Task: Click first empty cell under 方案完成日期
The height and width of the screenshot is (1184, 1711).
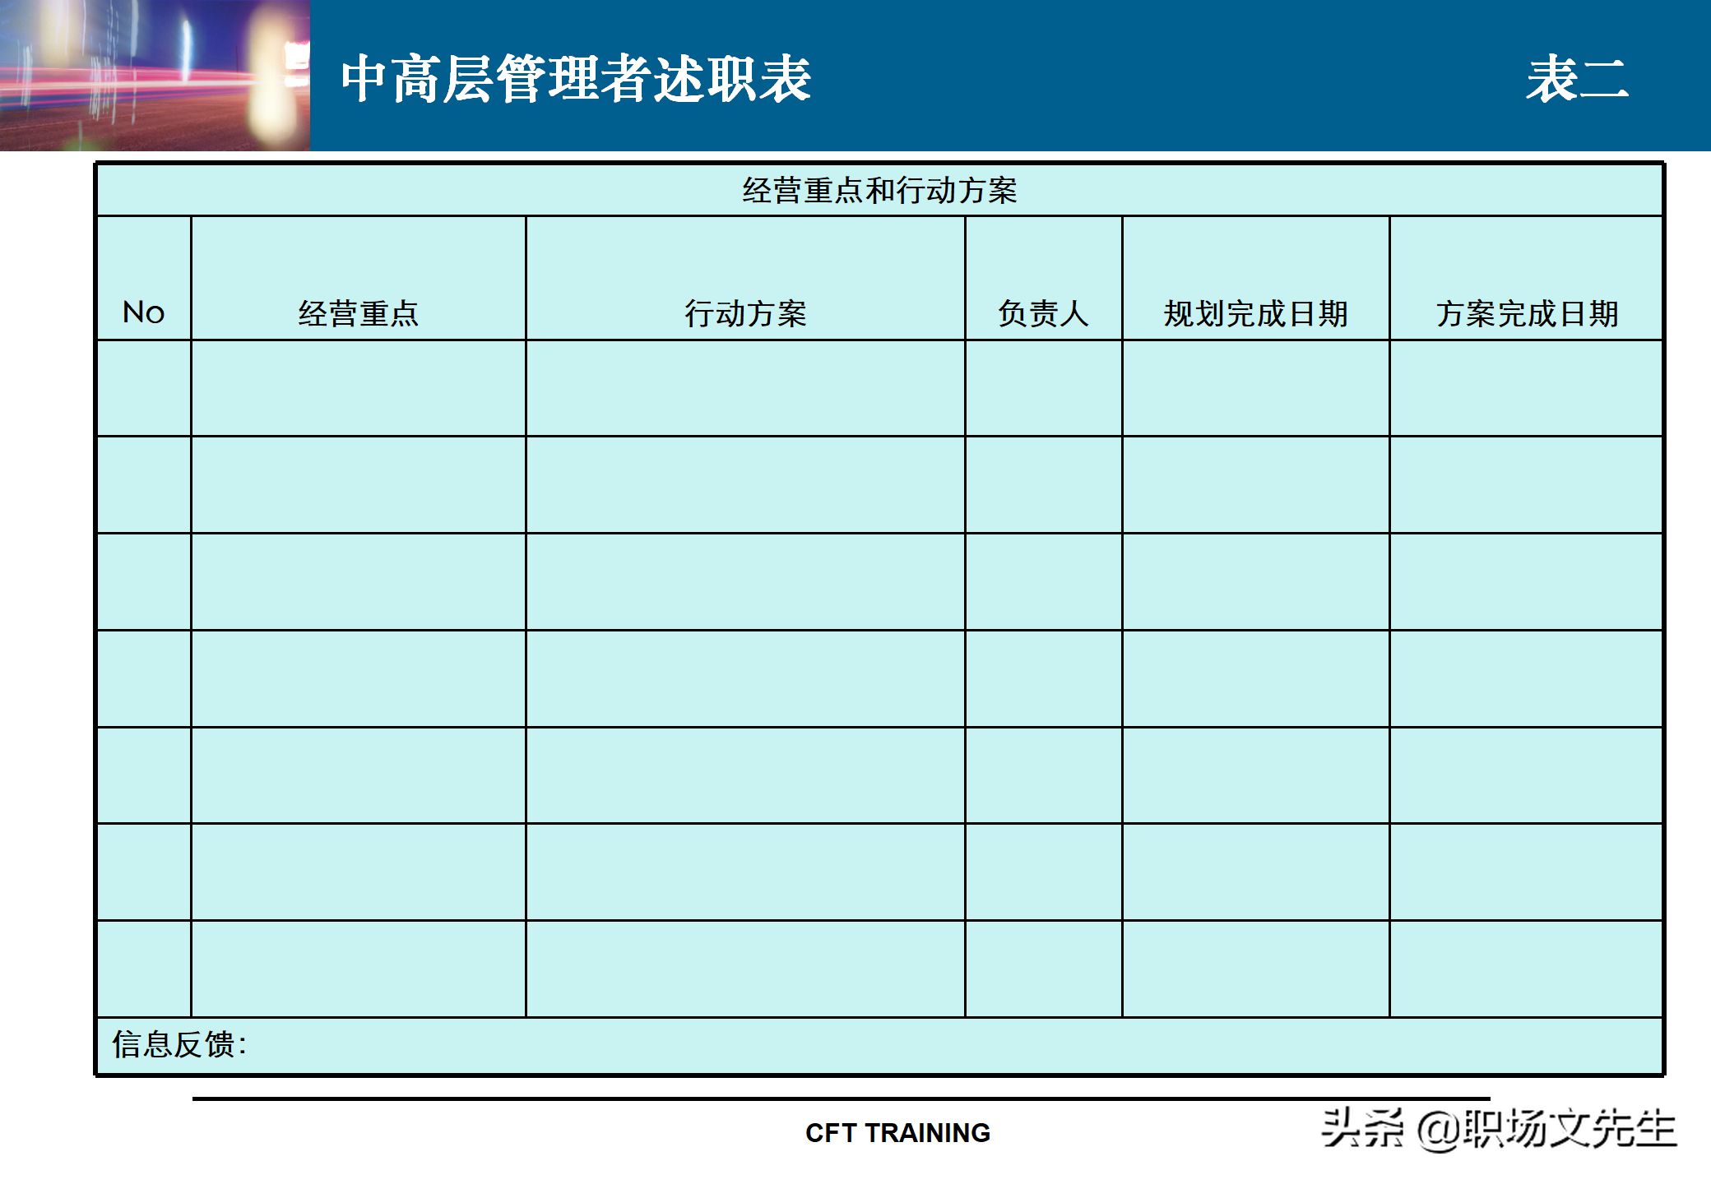Action: (1527, 388)
